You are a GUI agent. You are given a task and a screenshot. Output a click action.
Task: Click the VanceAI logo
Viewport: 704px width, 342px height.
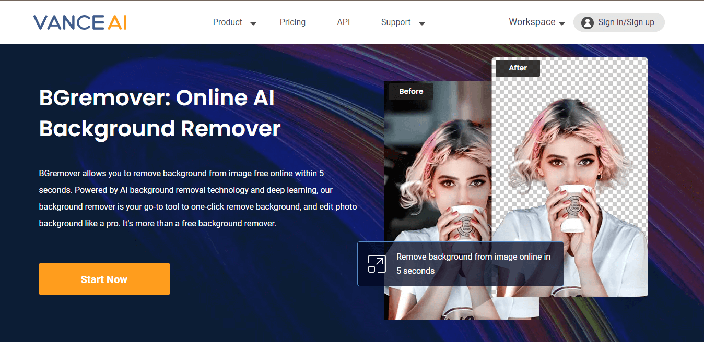tap(80, 22)
